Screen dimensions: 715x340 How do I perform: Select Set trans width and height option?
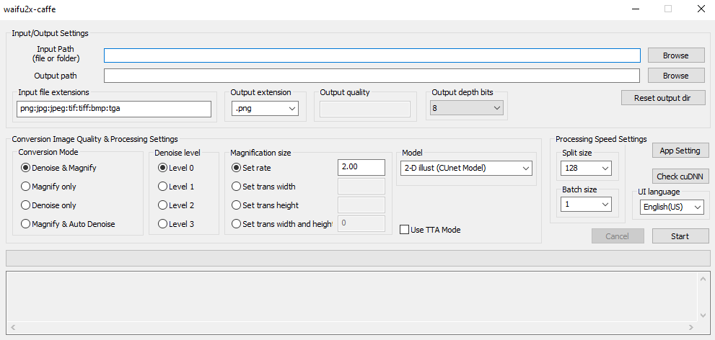pos(282,224)
